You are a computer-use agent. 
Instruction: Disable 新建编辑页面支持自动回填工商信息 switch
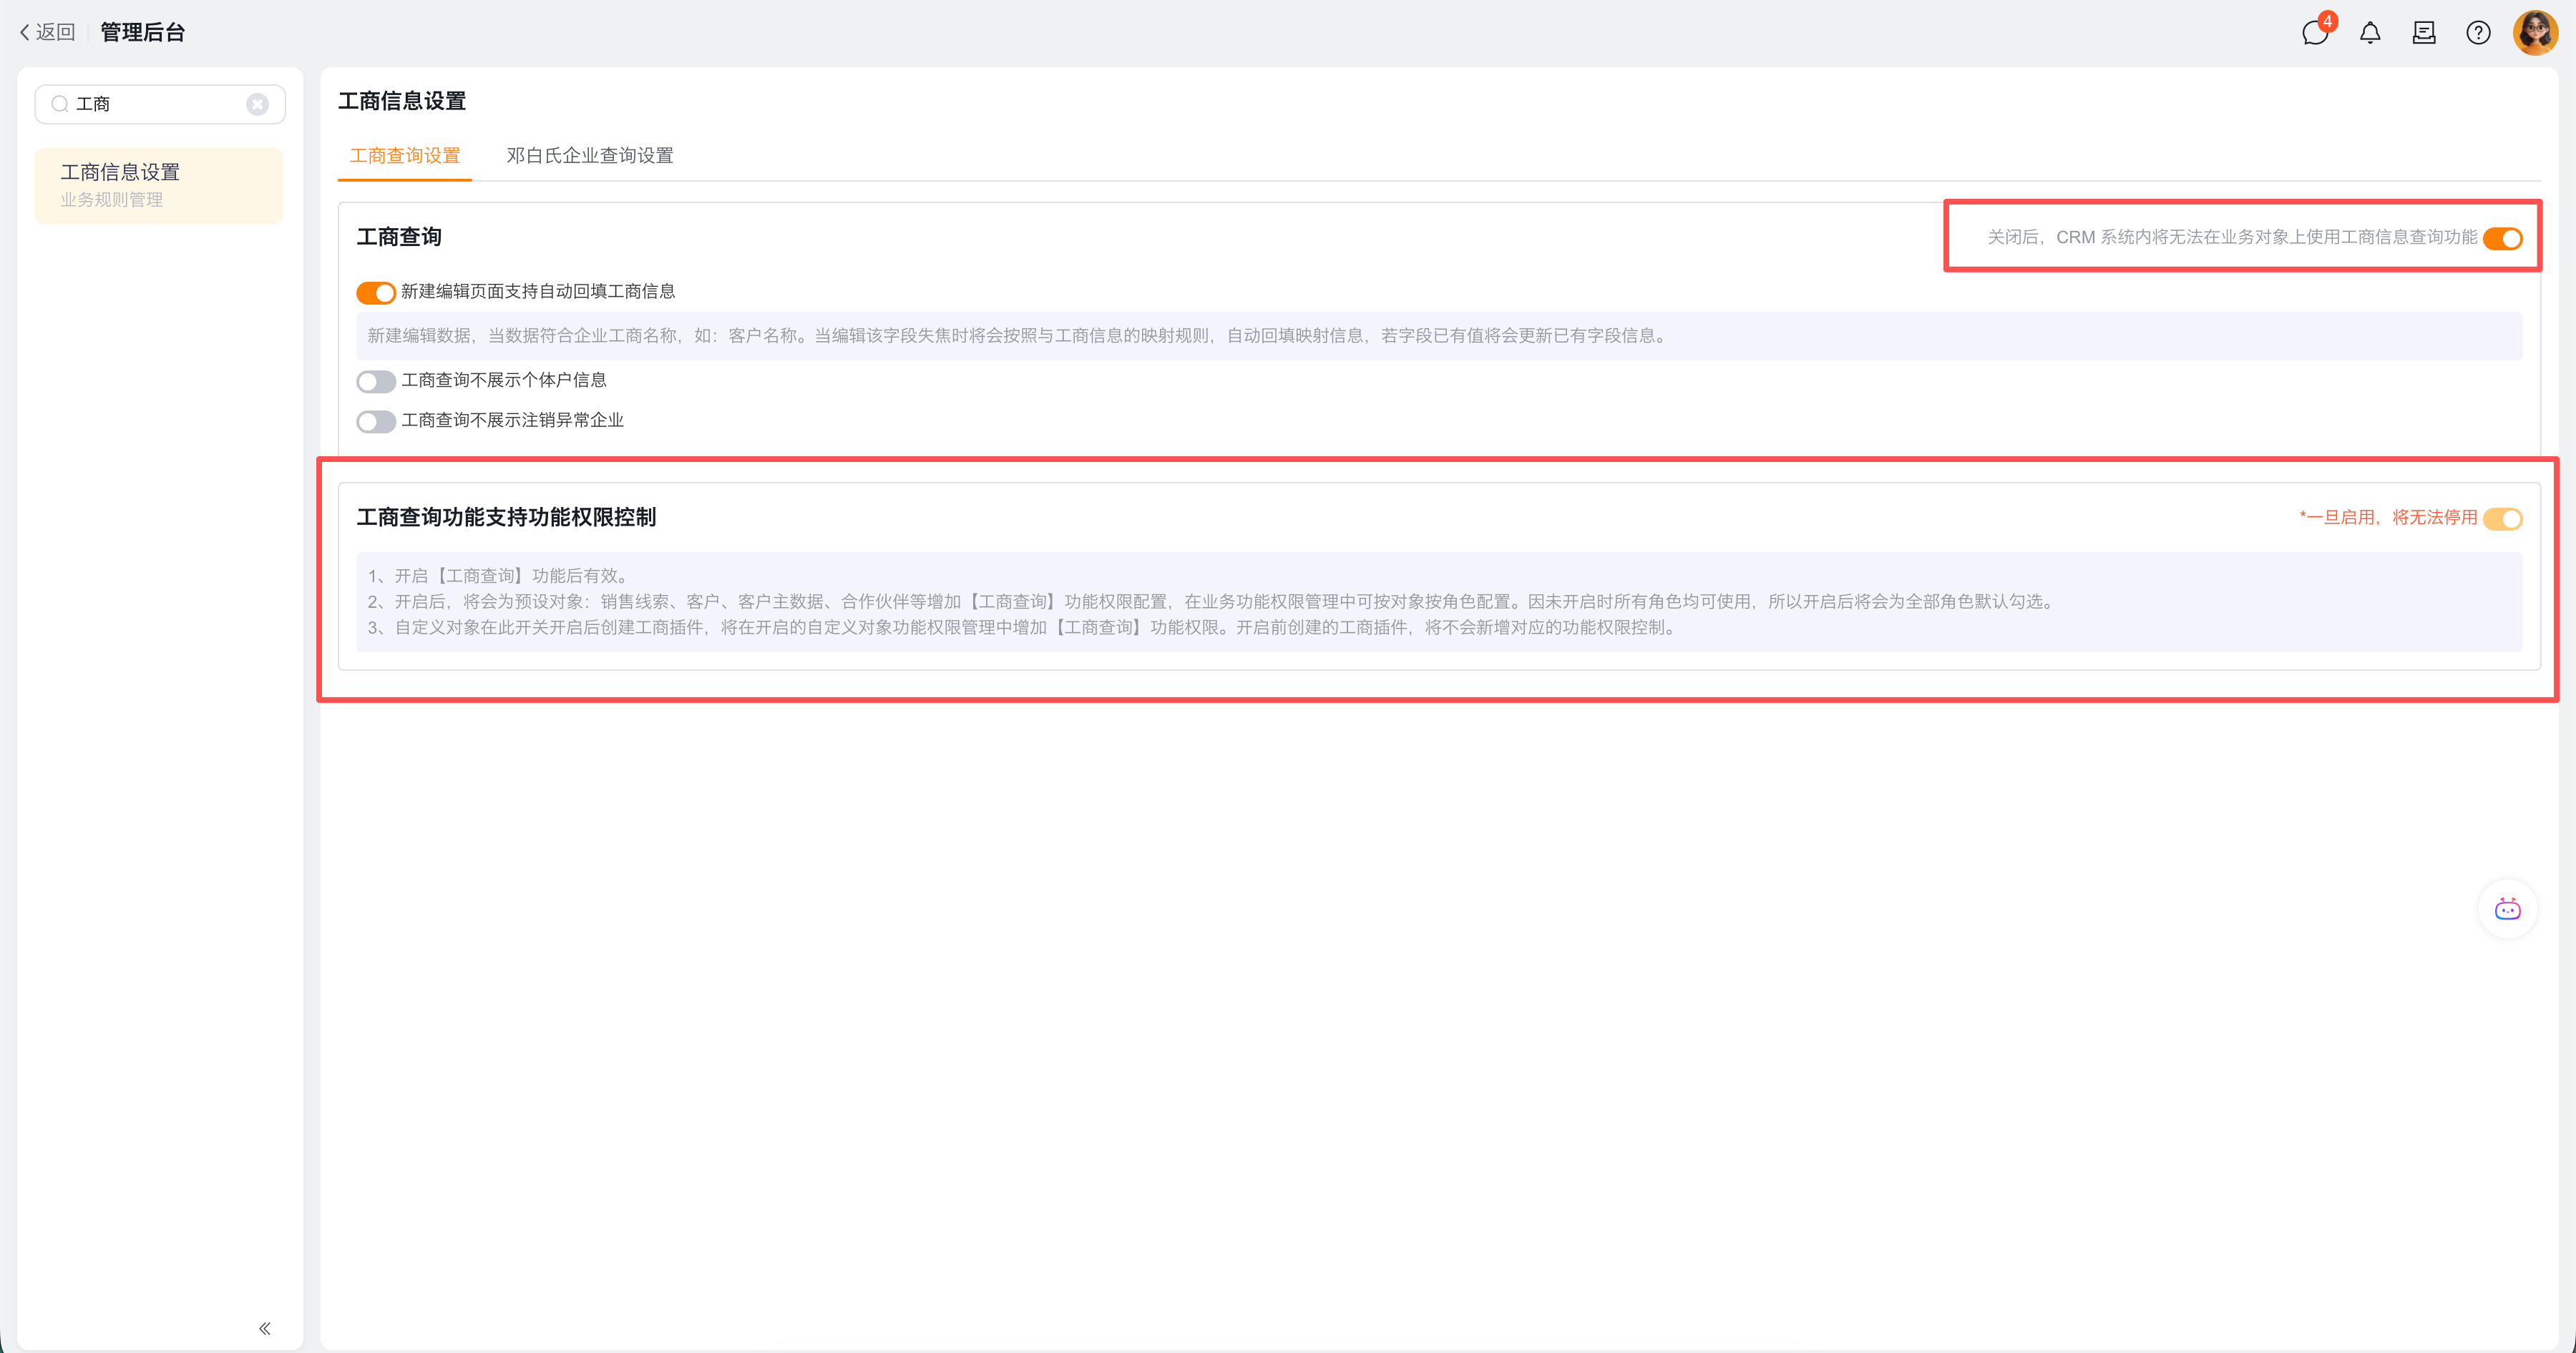pos(376,292)
